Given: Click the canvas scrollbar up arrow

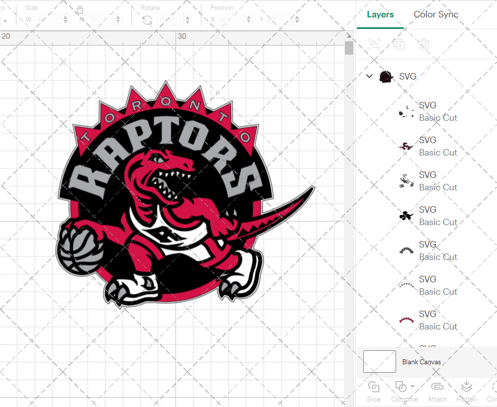Looking at the screenshot, I should coord(349,35).
